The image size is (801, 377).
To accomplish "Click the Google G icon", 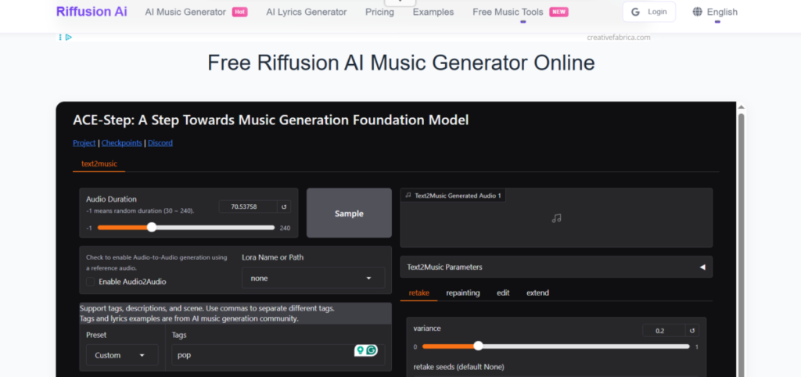I will click(x=635, y=12).
